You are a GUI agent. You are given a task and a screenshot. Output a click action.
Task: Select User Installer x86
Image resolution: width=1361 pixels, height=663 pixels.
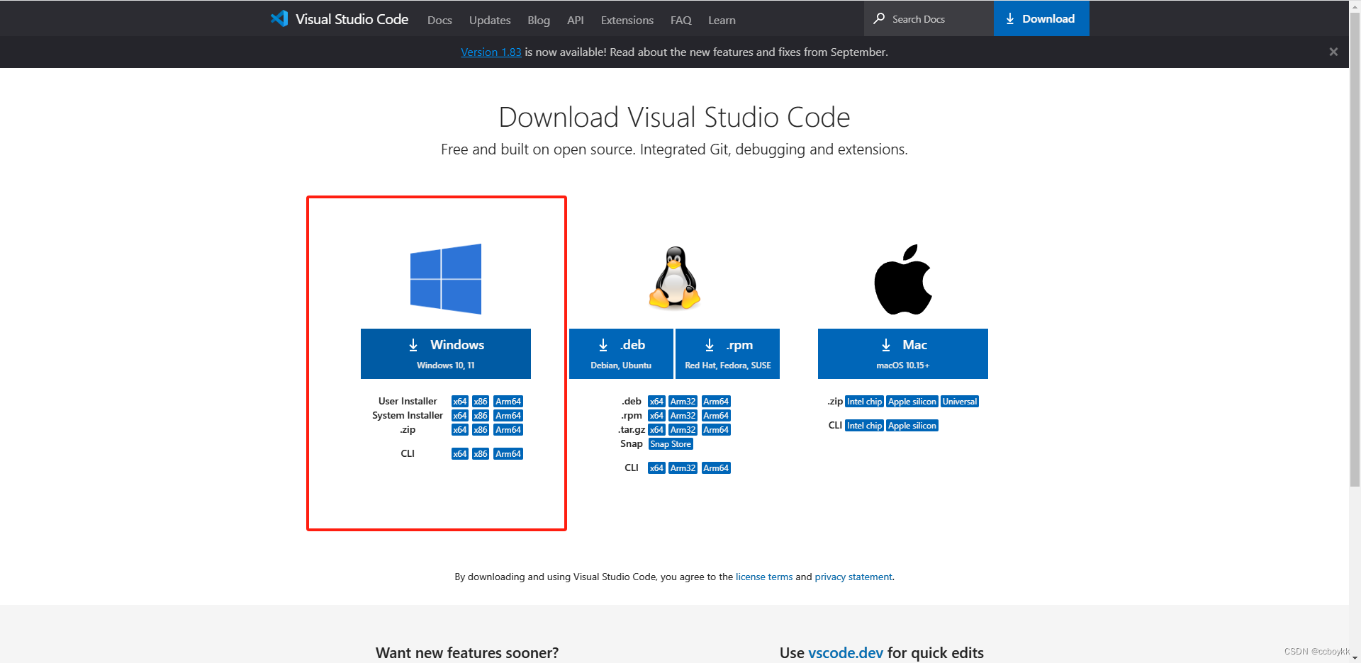[481, 402]
